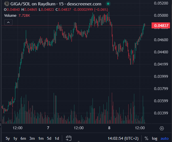The width and height of the screenshot is (172, 142).
Task: Select the 5d time range
Action: (49, 138)
